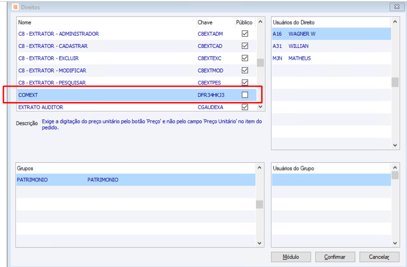Open the Módulo button
The height and width of the screenshot is (267, 407).
[x=291, y=257]
